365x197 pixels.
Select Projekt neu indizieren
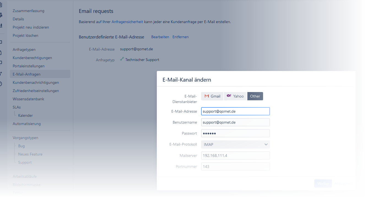coord(31,27)
